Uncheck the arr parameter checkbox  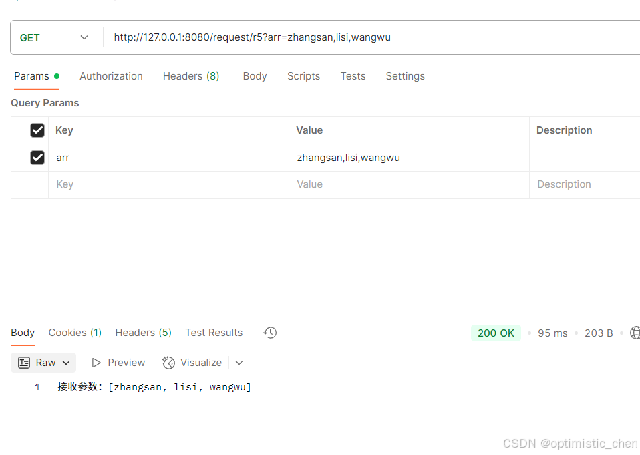(x=37, y=158)
